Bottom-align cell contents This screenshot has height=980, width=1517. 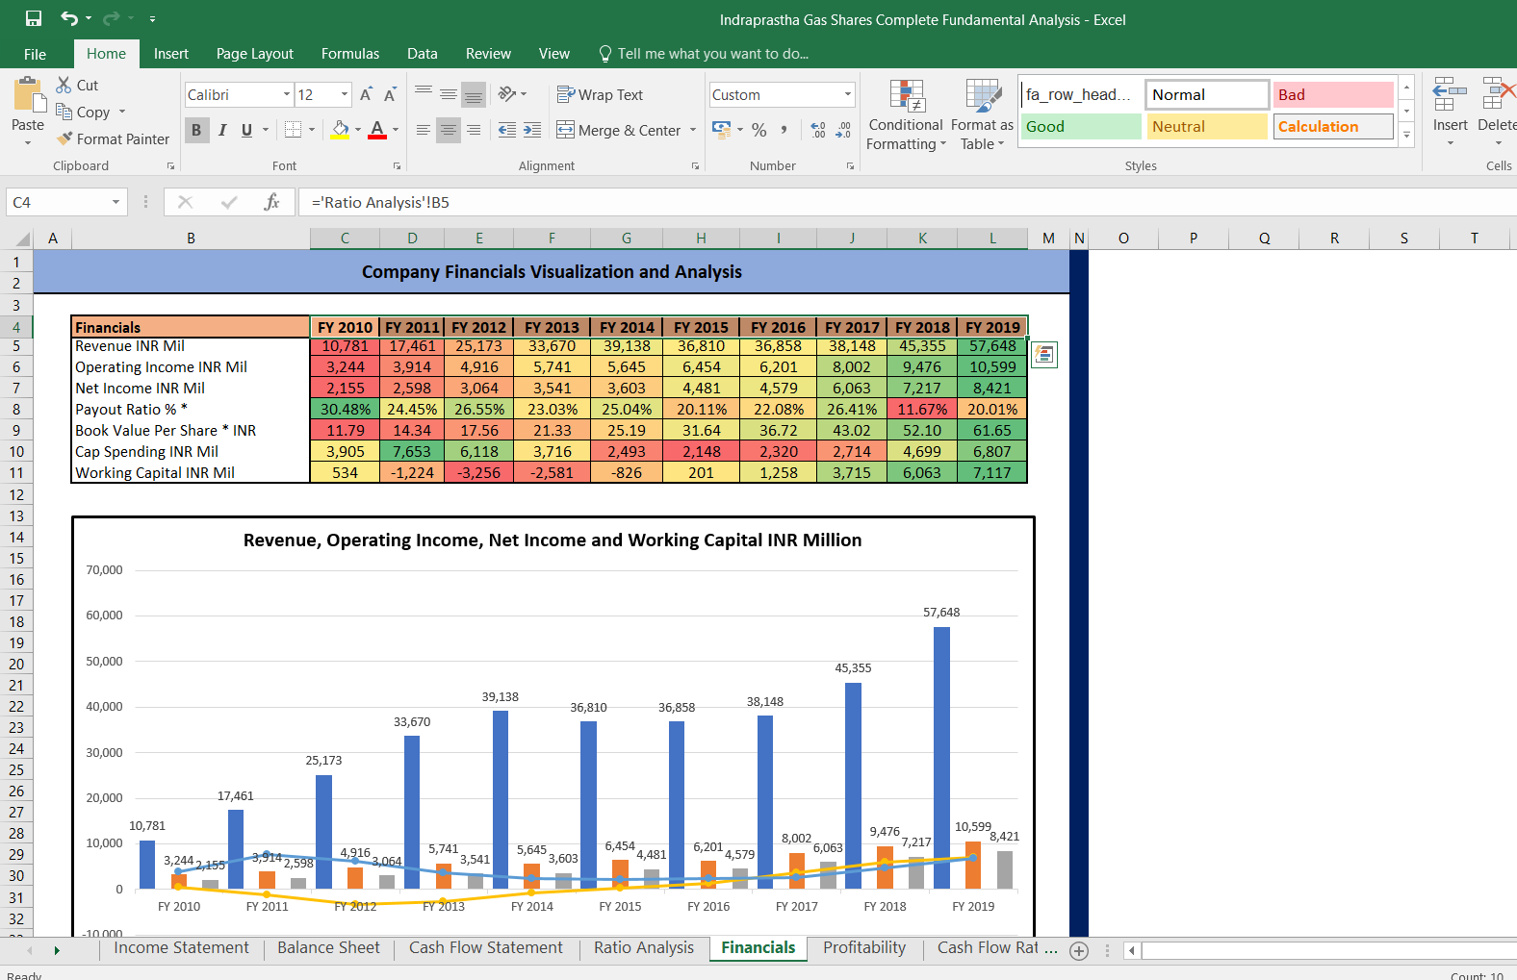[x=474, y=94]
